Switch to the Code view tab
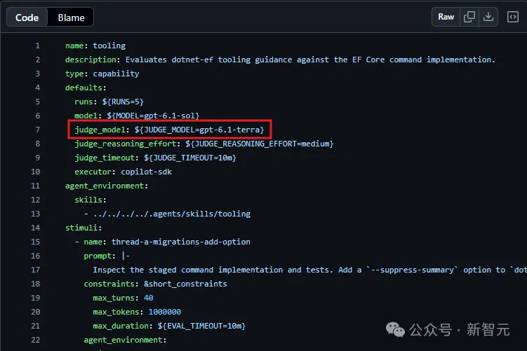This screenshot has width=527, height=351. (x=27, y=18)
